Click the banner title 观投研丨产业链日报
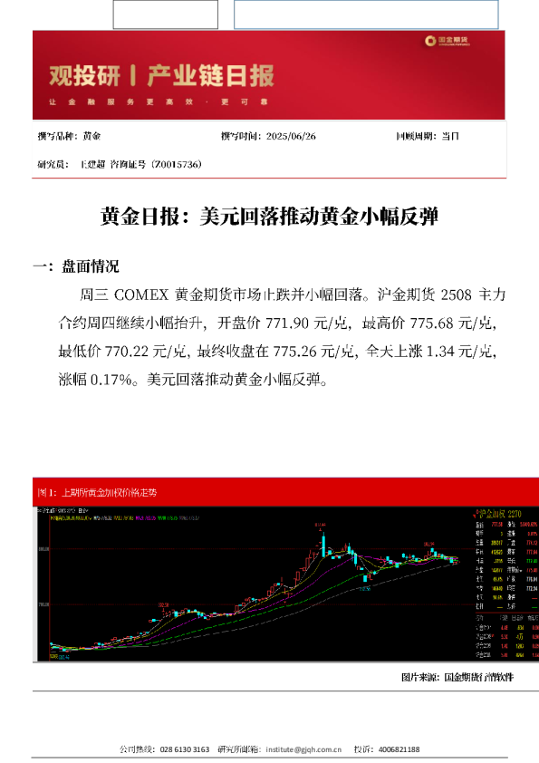This screenshot has width=539, height=763. (x=161, y=76)
